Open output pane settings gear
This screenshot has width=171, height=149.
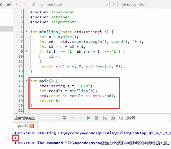113,118
